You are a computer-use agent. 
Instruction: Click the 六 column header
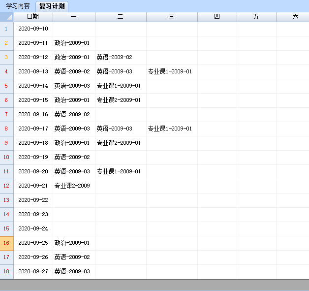293,17
